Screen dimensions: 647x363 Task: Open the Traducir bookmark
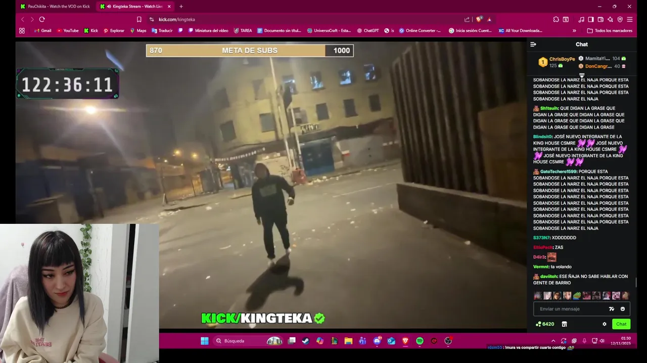pos(162,31)
